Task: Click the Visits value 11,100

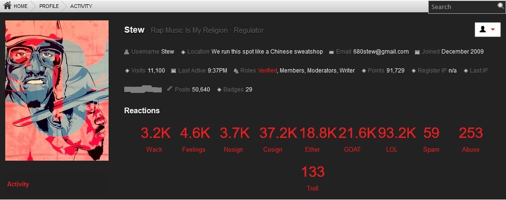Action: click(156, 70)
